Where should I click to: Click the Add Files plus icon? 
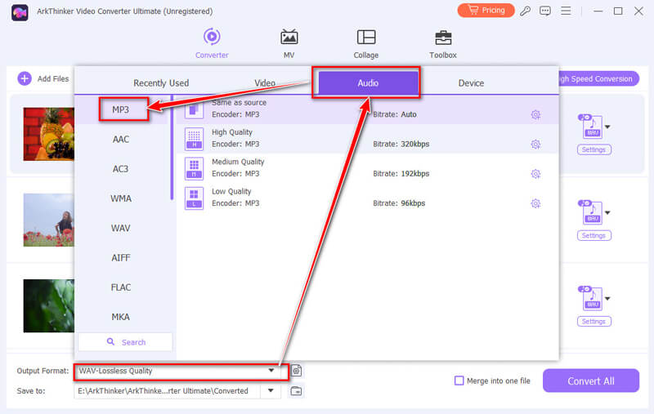click(x=25, y=78)
